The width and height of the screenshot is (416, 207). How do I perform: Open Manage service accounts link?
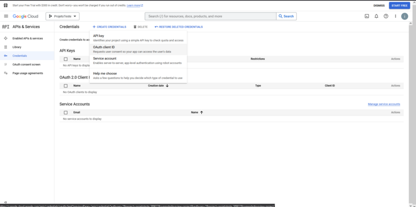tap(384, 104)
